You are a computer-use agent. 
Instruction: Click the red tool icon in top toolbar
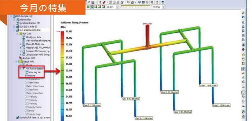[x=104, y=2]
